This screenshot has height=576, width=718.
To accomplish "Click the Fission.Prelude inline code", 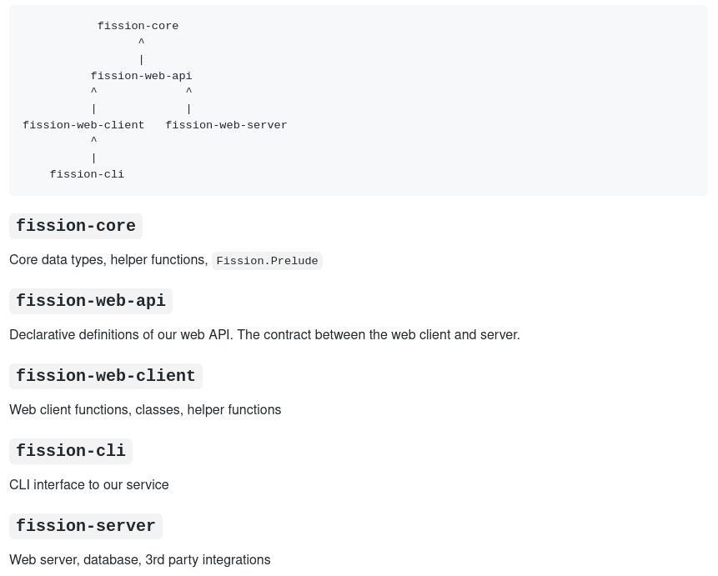I will (x=267, y=261).
